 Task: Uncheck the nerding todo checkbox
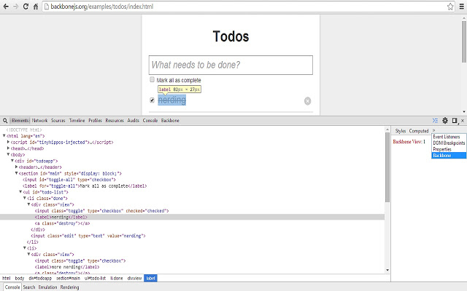pyautogui.click(x=153, y=100)
